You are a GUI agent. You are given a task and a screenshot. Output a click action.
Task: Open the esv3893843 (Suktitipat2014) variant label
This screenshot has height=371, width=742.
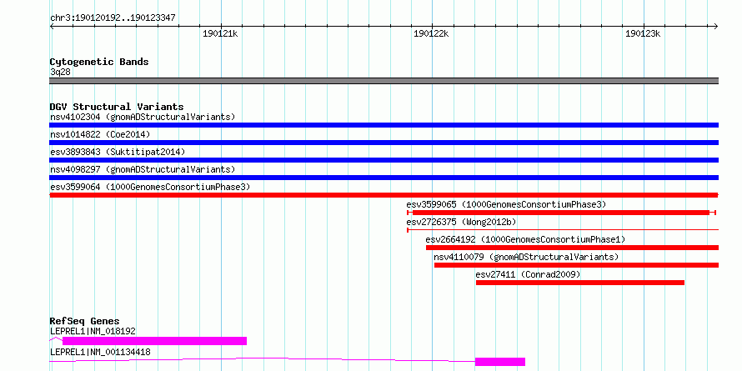point(118,152)
